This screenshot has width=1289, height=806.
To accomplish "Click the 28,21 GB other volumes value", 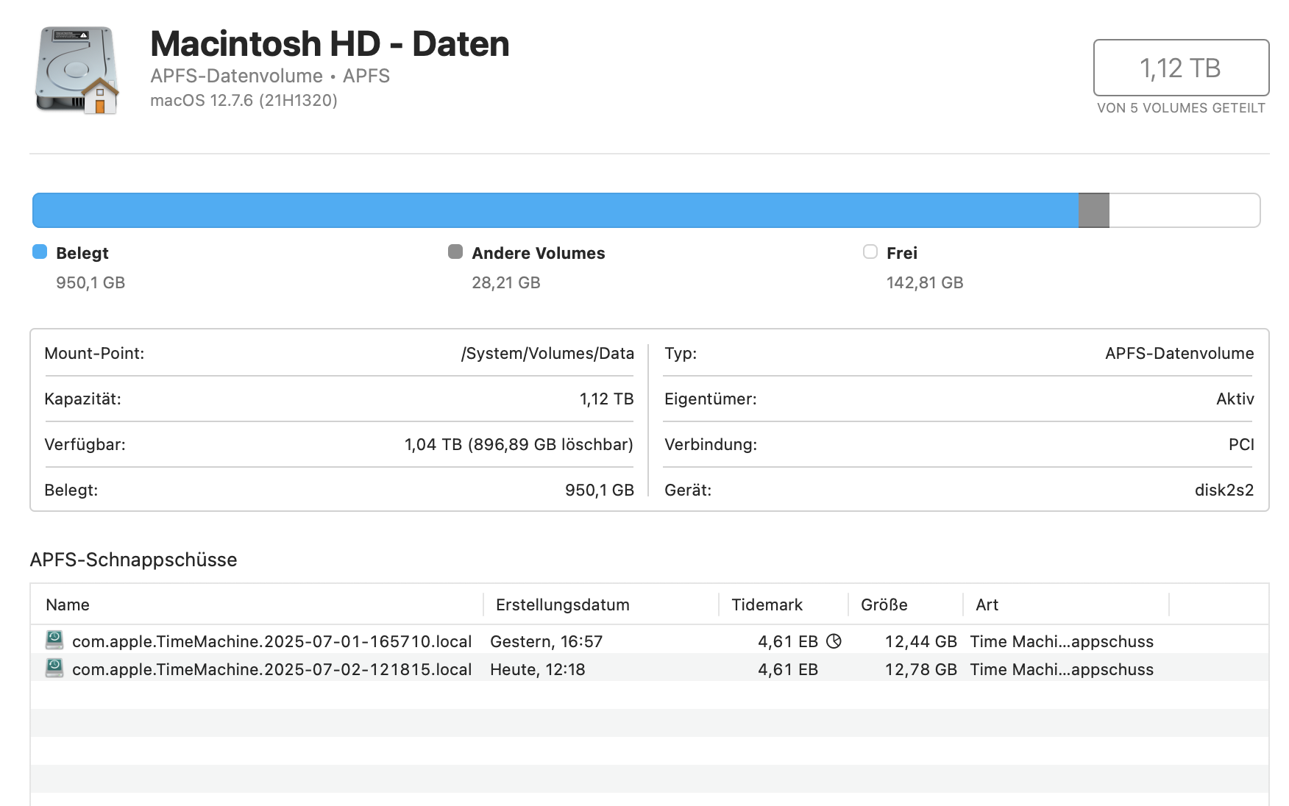I will tap(506, 282).
